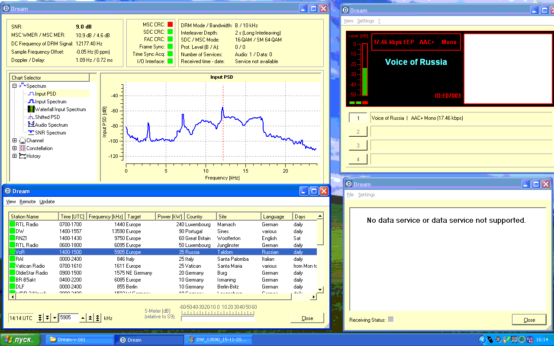Select Audio Spectrum chart item
Screen dimensions: 554x346
tap(48, 125)
